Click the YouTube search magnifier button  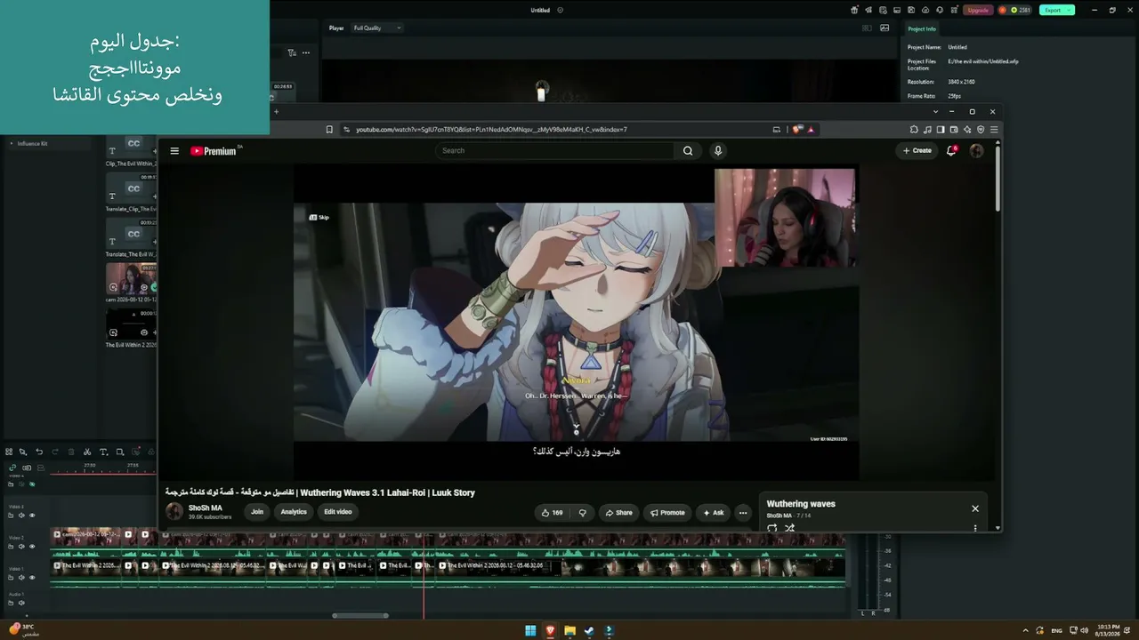point(688,151)
